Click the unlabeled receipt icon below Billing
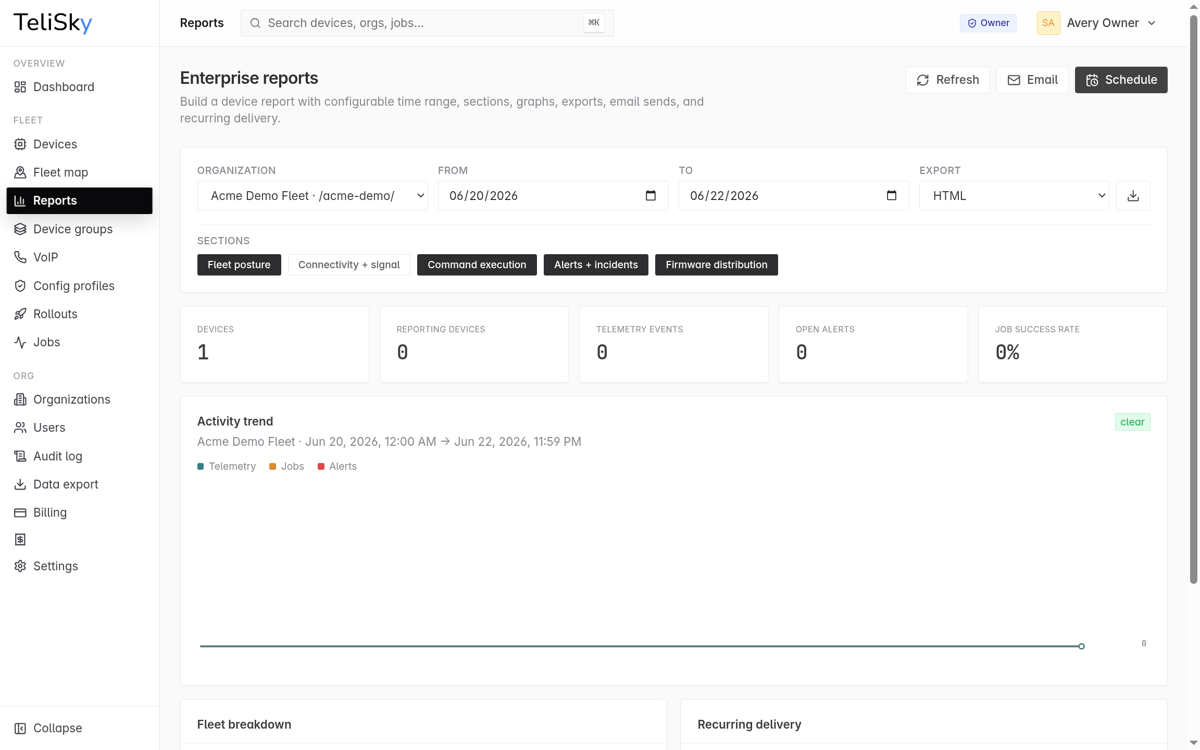Viewport: 1200px width, 750px height. tap(20, 540)
